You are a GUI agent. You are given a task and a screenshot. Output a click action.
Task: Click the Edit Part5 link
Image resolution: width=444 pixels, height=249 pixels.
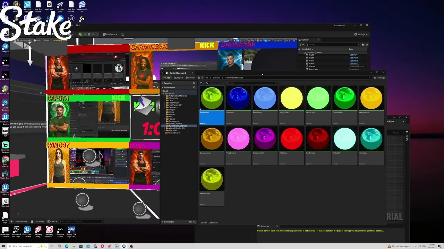[x=354, y=58]
